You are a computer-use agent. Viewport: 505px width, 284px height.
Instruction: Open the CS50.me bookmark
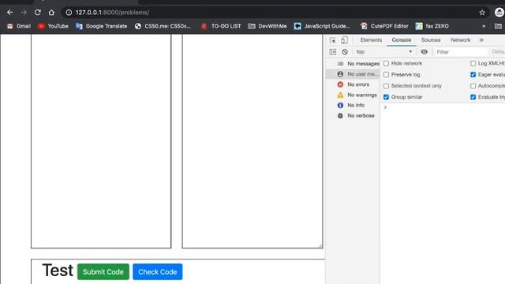click(x=163, y=26)
